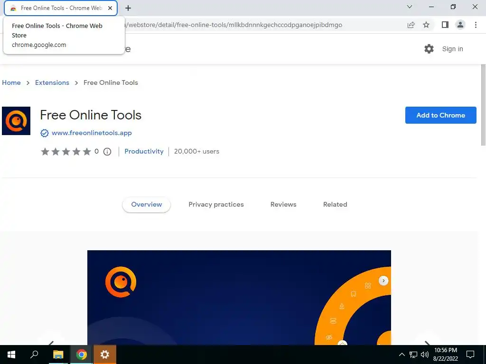
Task: Click the verified publisher badge icon
Action: tap(45, 133)
